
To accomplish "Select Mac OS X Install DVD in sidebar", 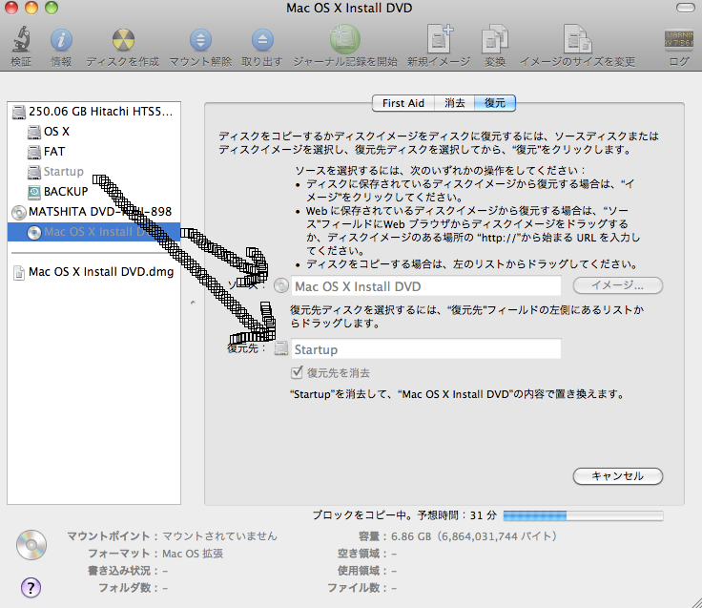I will pos(94,232).
